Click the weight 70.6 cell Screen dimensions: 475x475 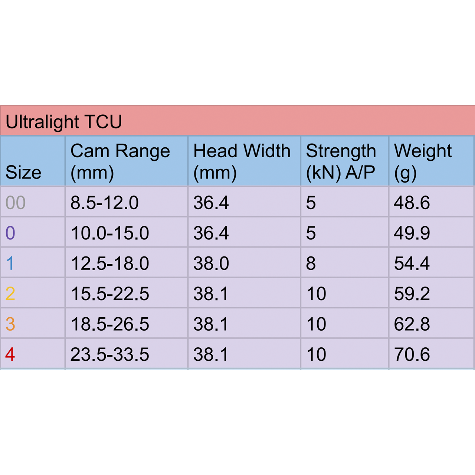pyautogui.click(x=412, y=354)
